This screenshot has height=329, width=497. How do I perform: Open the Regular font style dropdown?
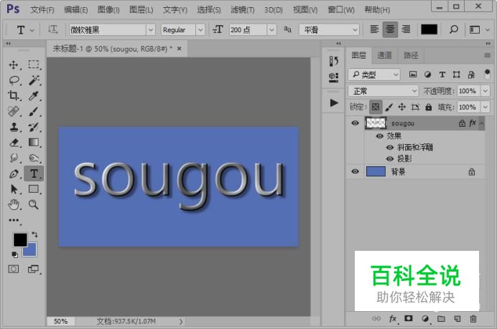(200, 29)
